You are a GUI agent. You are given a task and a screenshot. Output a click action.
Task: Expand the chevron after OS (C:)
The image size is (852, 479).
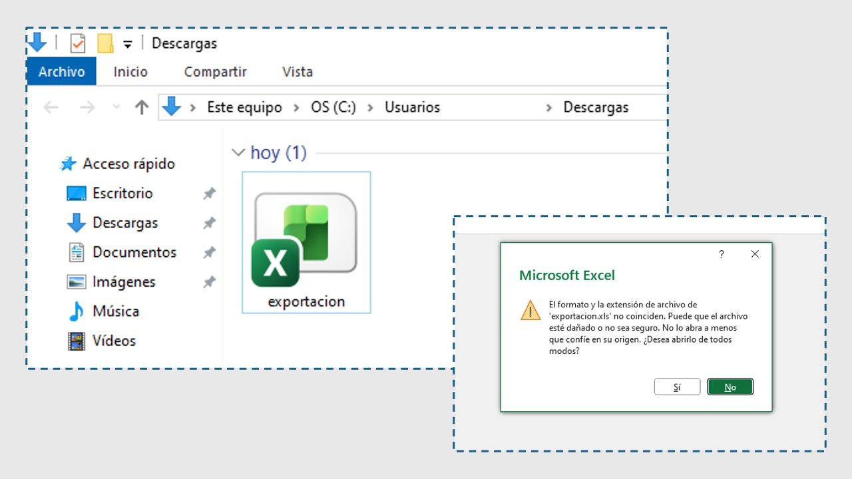point(369,108)
